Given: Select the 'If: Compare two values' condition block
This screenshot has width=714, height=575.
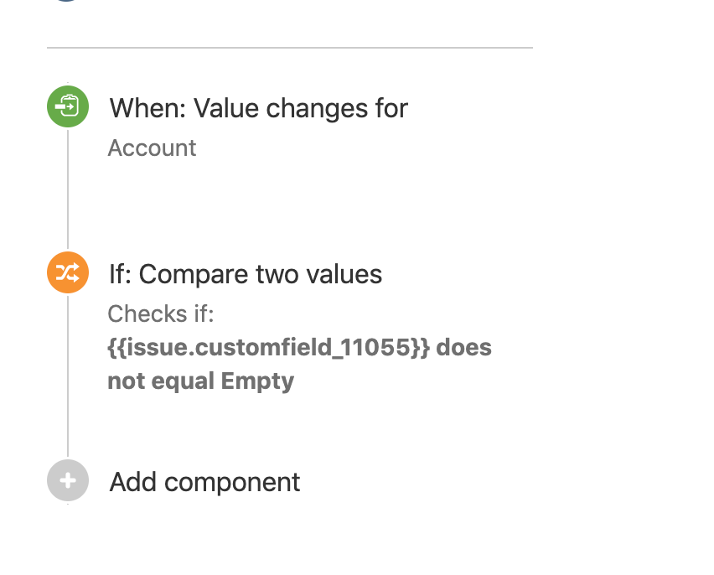Looking at the screenshot, I should click(244, 274).
